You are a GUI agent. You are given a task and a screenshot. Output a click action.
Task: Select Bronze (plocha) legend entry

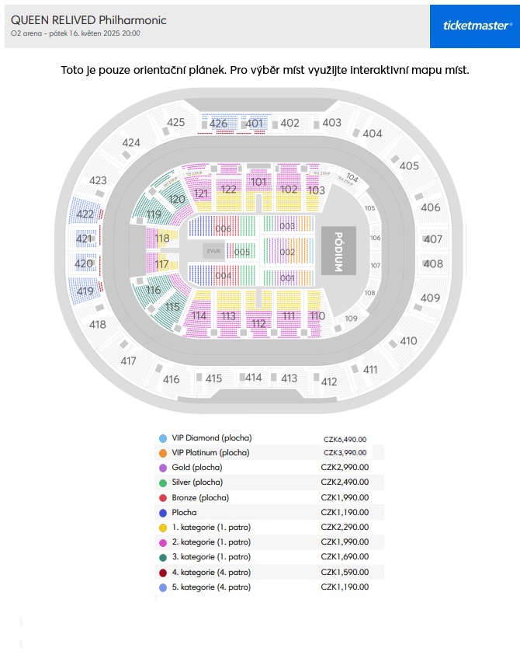(269, 497)
